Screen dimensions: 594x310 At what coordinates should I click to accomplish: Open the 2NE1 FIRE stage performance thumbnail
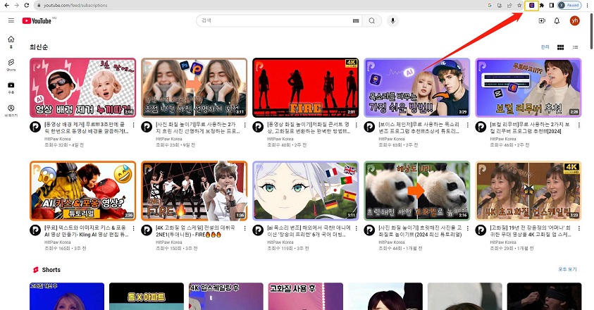coord(194,191)
